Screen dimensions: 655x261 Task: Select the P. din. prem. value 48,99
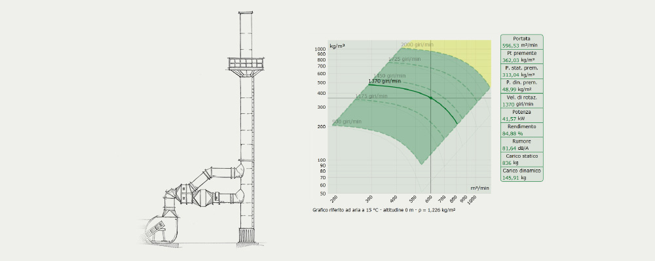point(509,89)
